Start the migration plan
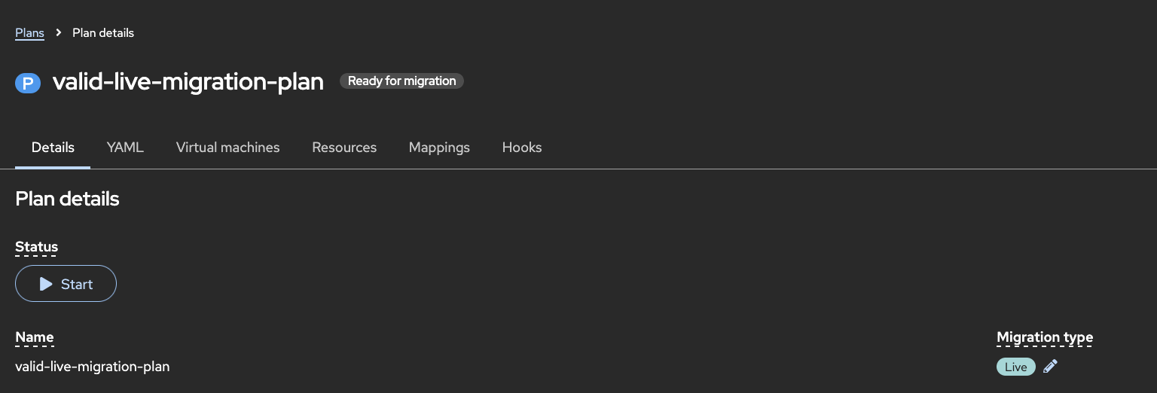This screenshot has height=393, width=1157. tap(66, 284)
